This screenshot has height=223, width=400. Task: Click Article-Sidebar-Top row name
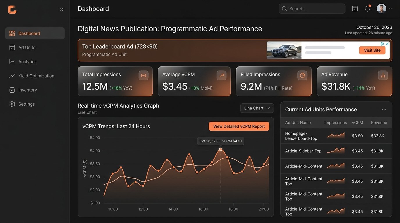point(303,151)
